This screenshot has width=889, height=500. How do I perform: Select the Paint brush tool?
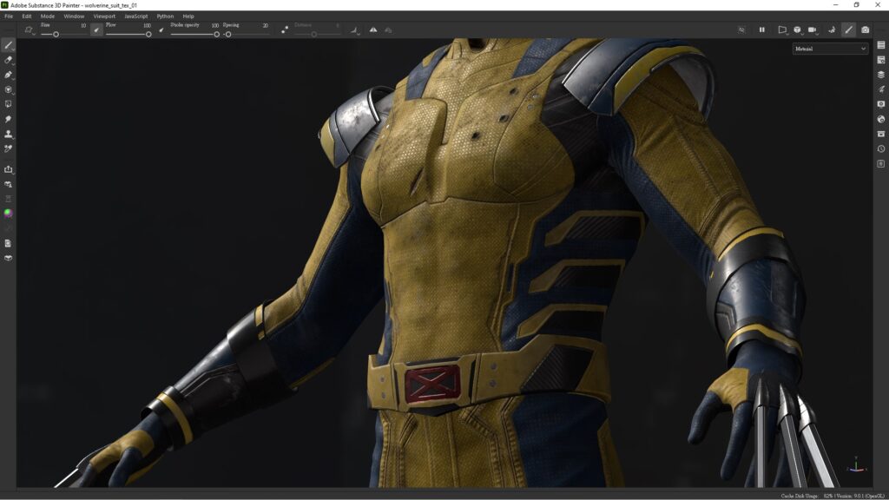click(x=10, y=43)
